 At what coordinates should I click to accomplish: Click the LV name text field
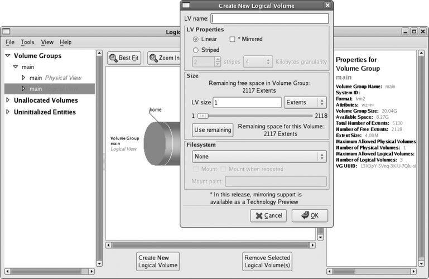click(269, 18)
